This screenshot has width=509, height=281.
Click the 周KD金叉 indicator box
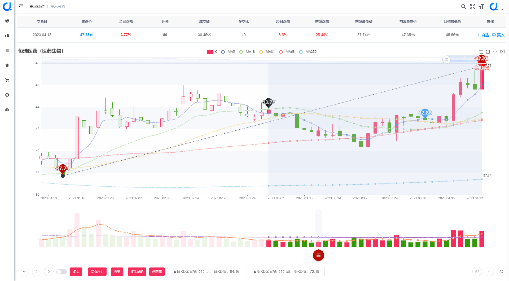pyautogui.click(x=286, y=271)
